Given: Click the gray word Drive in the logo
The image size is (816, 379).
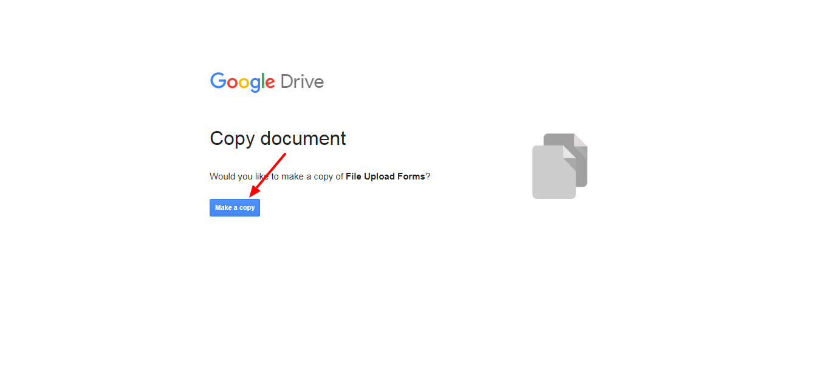Looking at the screenshot, I should point(302,82).
